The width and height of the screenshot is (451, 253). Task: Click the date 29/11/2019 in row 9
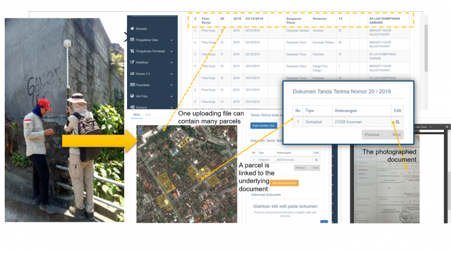[x=252, y=102]
